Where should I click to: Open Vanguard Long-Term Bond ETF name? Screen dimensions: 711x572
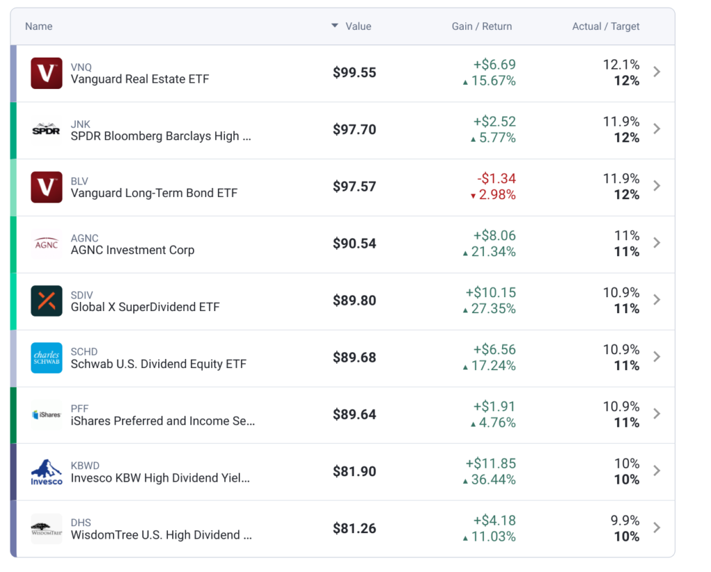coord(154,193)
